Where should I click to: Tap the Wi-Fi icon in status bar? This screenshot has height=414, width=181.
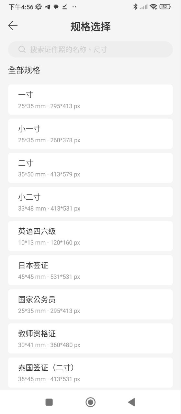[x=153, y=7]
